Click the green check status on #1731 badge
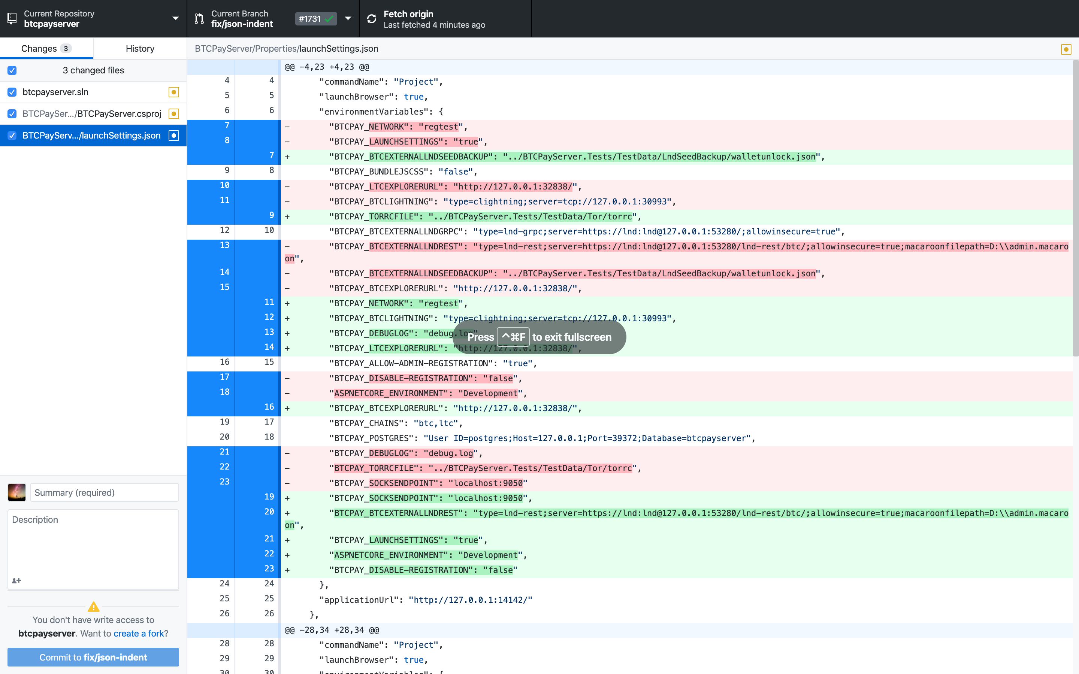 (329, 19)
